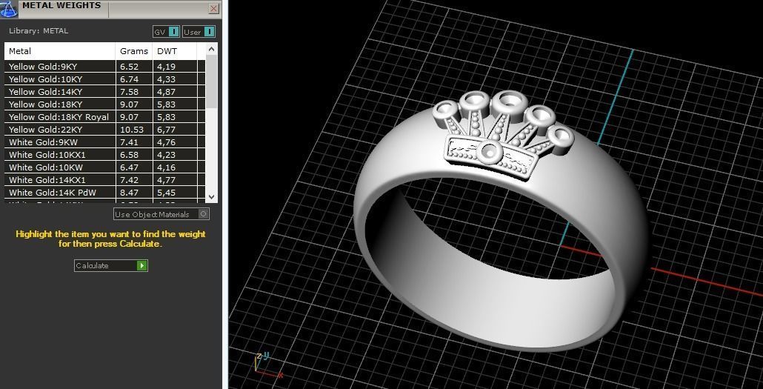The width and height of the screenshot is (763, 389).
Task: Click the 6.52 grams value
Action: point(130,67)
